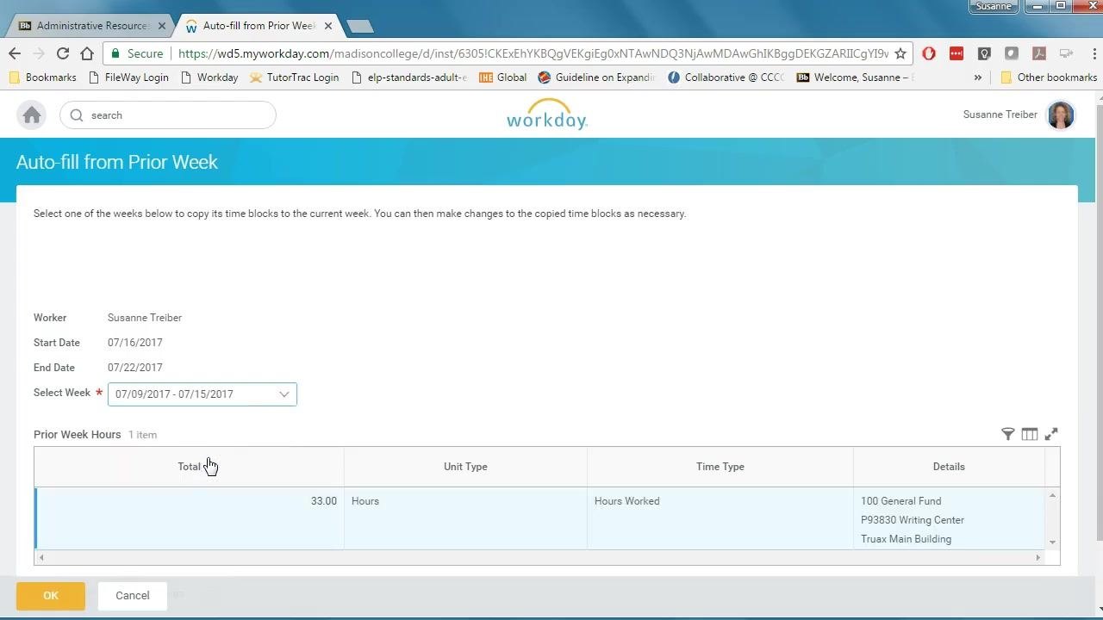Image resolution: width=1103 pixels, height=620 pixels.
Task: Click the browser address bar URL
Action: (x=533, y=53)
